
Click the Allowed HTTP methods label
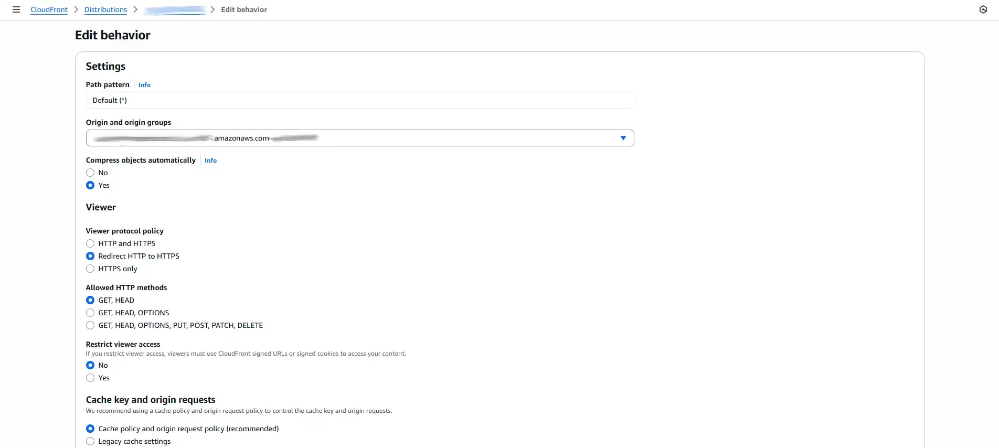[x=126, y=287]
